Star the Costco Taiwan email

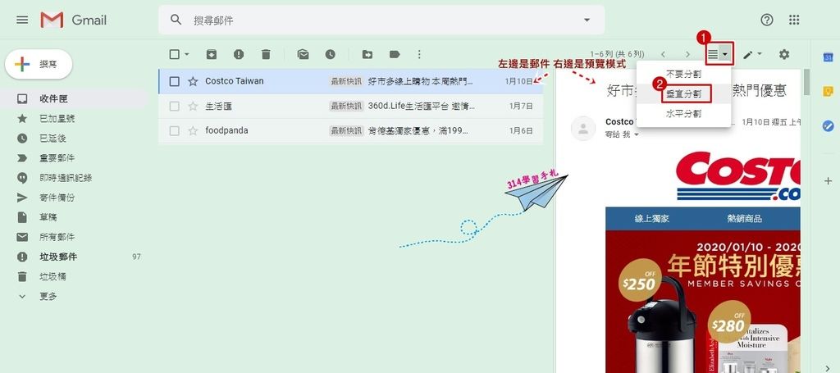tap(193, 81)
